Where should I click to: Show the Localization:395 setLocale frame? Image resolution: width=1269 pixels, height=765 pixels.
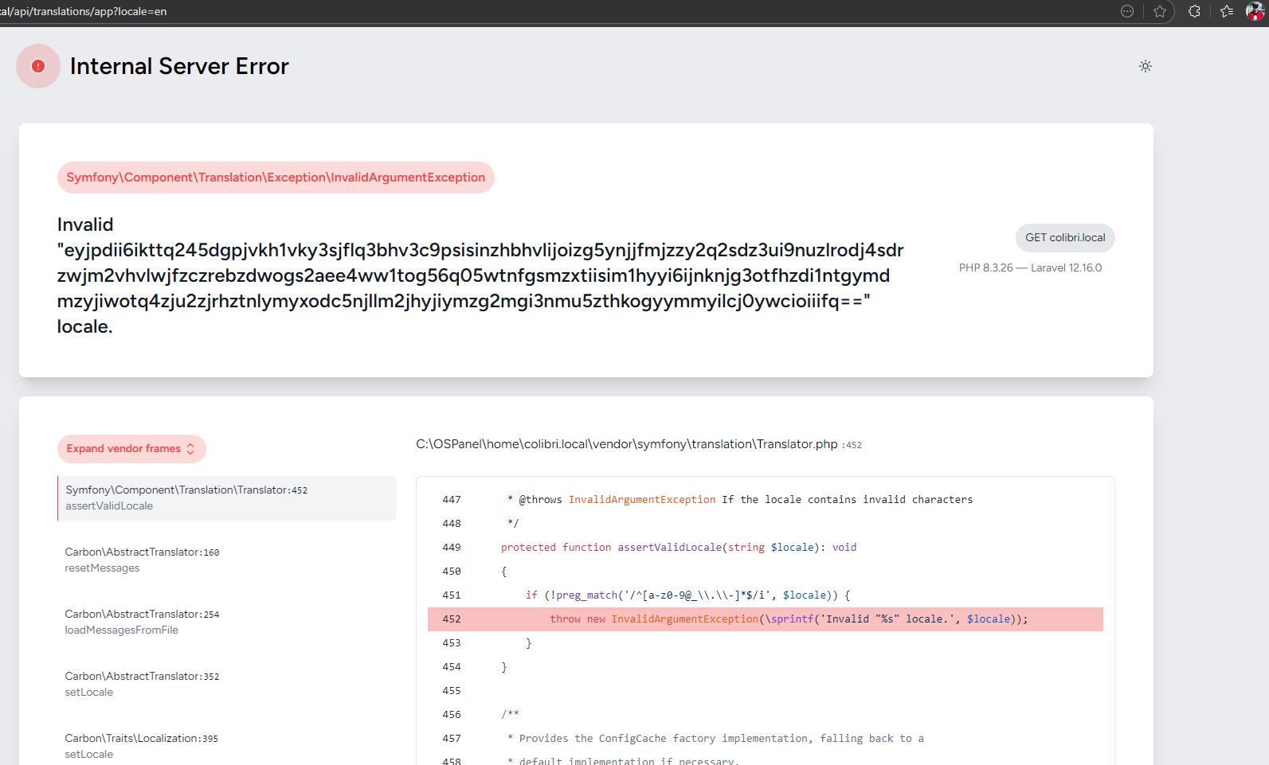coord(227,746)
